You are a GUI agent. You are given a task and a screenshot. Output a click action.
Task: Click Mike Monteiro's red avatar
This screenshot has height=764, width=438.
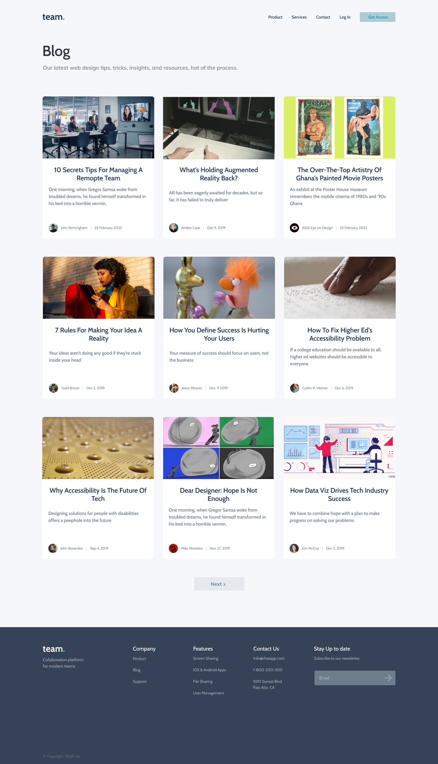173,548
